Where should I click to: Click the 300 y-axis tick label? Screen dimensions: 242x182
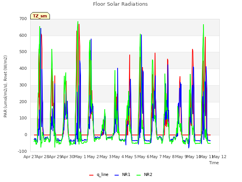[23, 85]
